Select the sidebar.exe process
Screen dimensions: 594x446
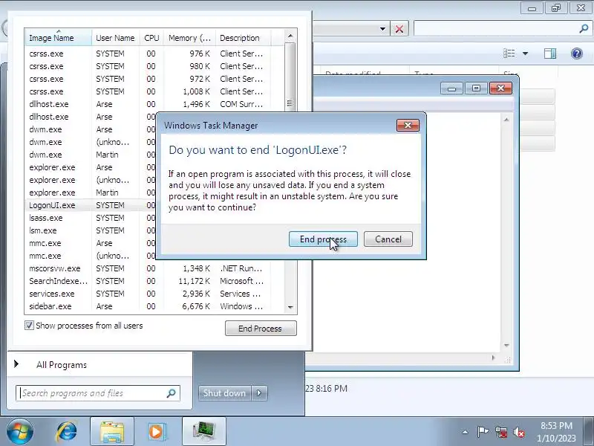pyautogui.click(x=154, y=306)
